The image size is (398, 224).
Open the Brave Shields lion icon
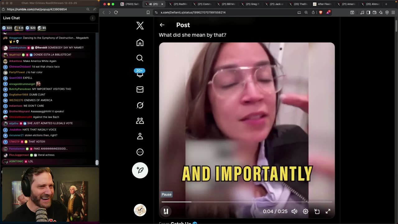321,12
